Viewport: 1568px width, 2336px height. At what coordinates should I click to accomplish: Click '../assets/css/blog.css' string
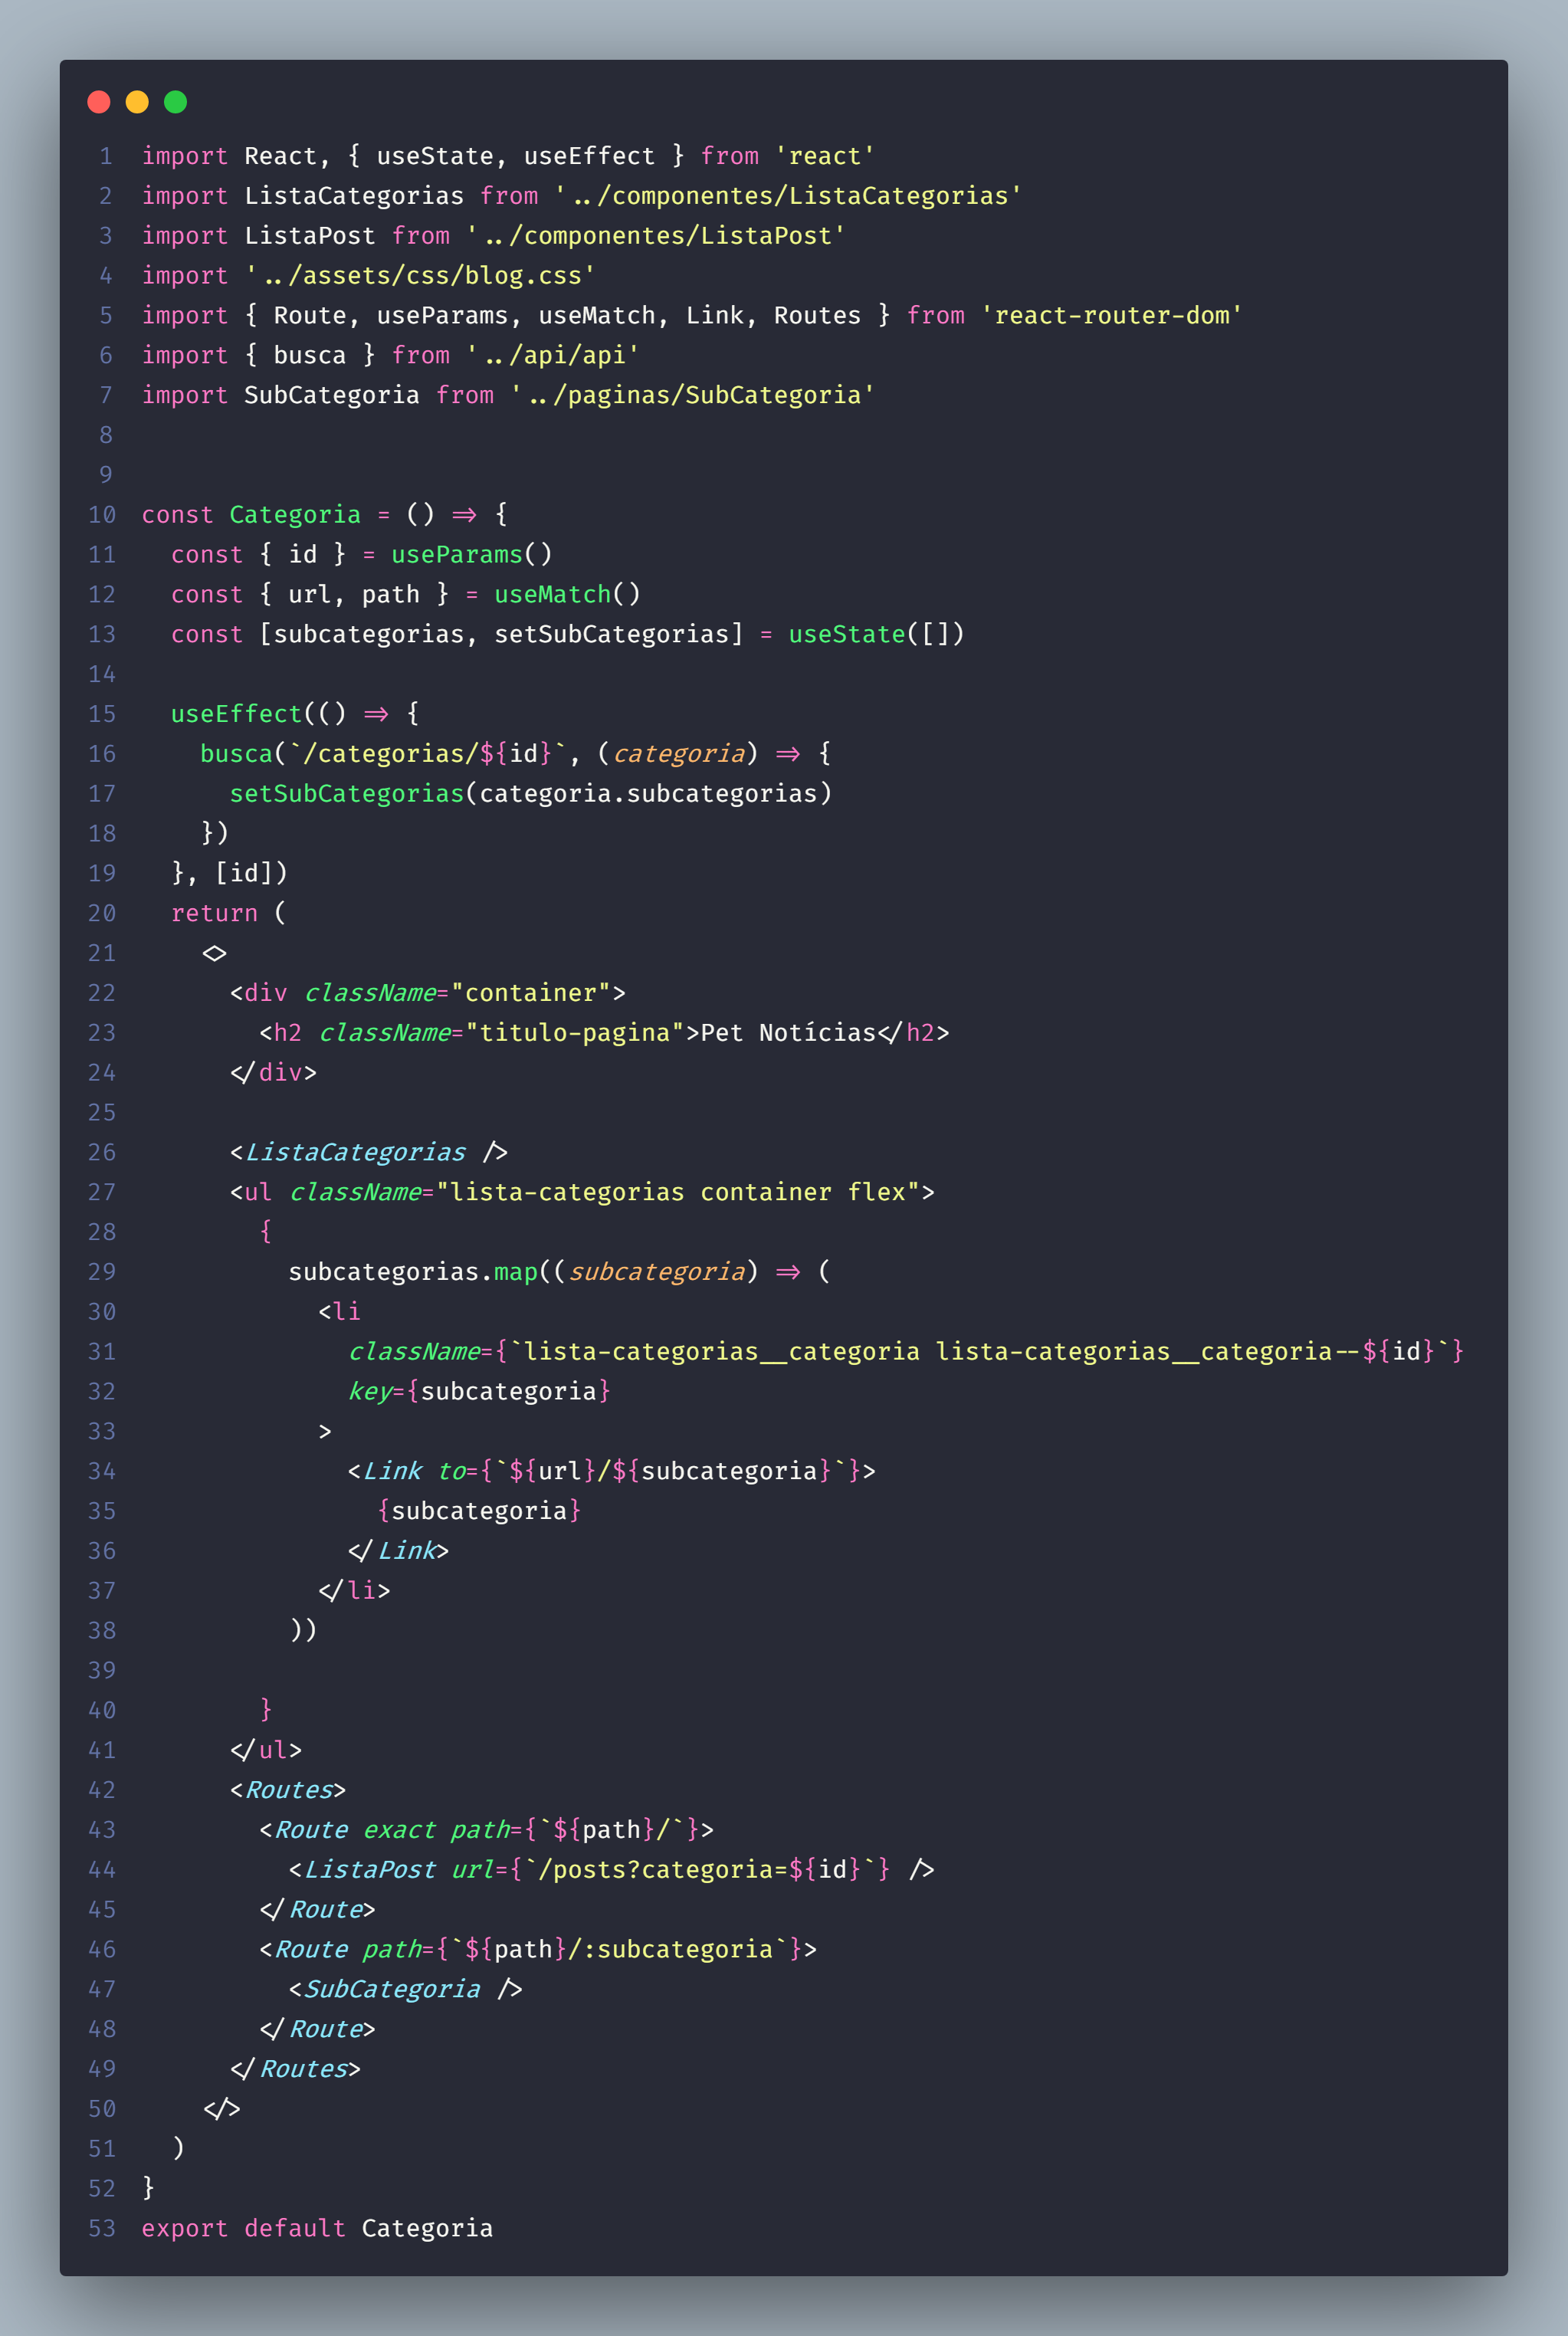(420, 276)
